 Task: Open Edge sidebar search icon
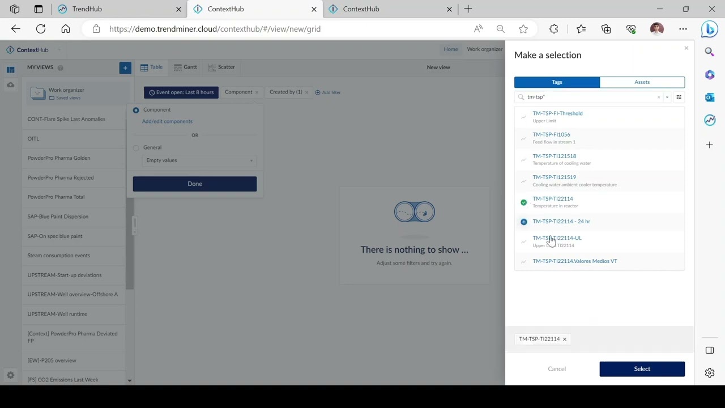pos(710,52)
